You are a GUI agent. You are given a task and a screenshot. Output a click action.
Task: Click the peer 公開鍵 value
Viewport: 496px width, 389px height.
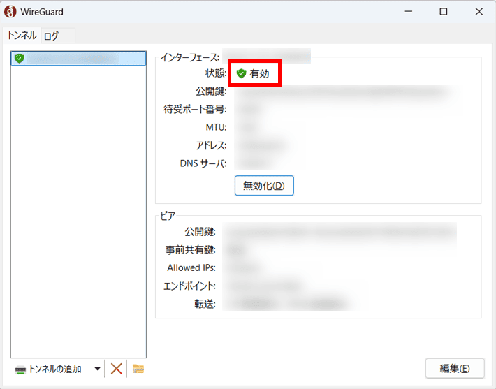click(340, 232)
